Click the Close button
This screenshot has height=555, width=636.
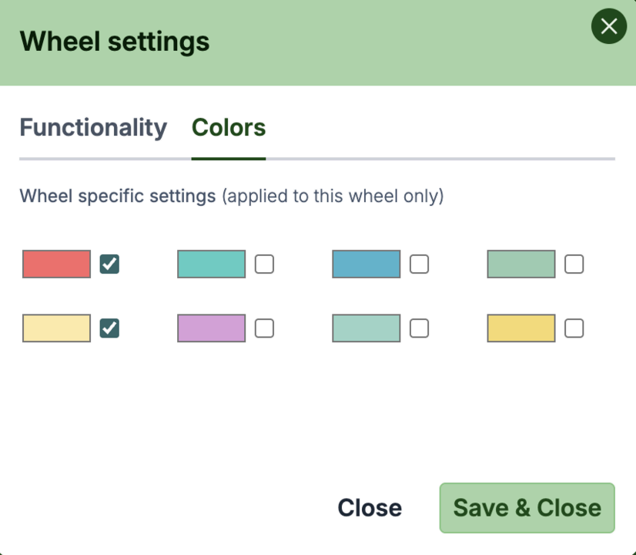pos(370,507)
